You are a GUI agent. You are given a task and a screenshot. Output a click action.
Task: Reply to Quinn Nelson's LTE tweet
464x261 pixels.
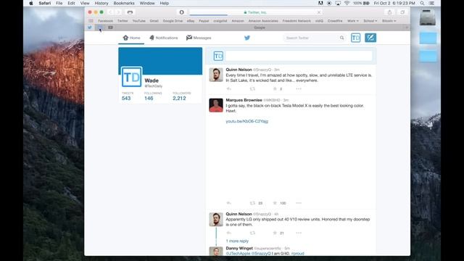click(229, 88)
